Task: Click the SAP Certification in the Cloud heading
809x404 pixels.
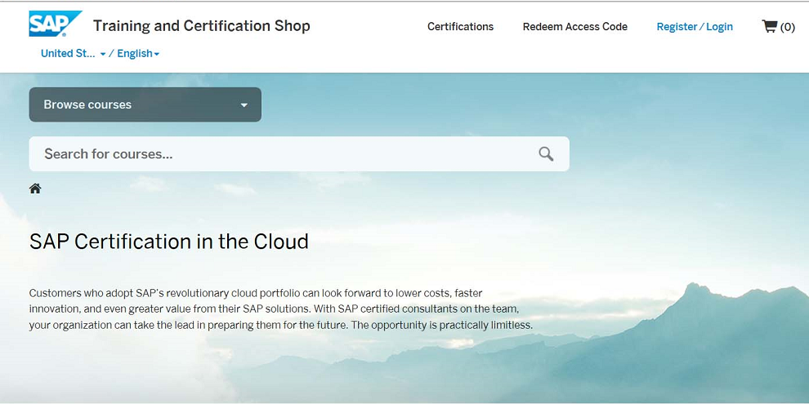Action: [168, 242]
